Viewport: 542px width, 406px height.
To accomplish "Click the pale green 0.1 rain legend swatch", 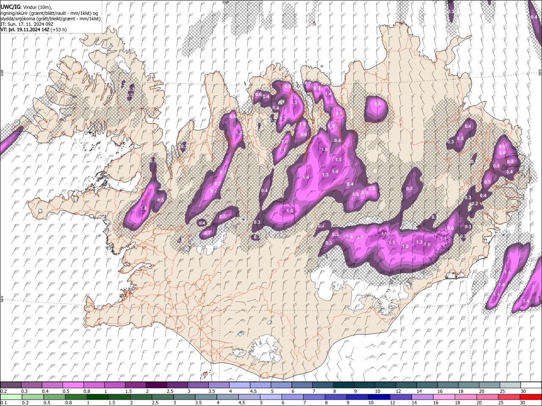I will coord(11,397).
